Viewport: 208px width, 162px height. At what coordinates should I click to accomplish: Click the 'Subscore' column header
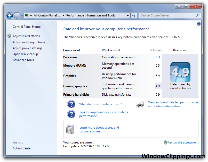[156, 50]
